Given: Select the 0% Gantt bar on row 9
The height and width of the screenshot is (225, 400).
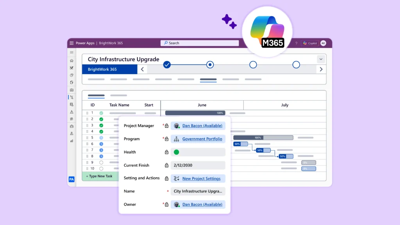Looking at the screenshot, I should point(309,162).
